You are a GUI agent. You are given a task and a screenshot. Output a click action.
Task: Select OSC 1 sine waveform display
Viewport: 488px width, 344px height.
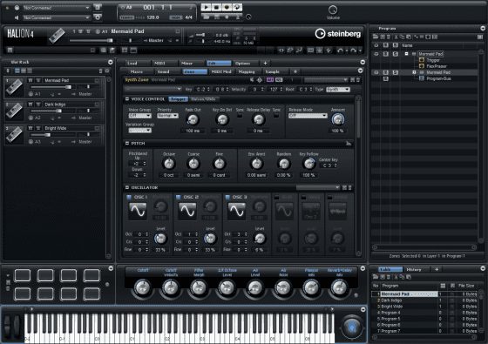[x=138, y=211]
